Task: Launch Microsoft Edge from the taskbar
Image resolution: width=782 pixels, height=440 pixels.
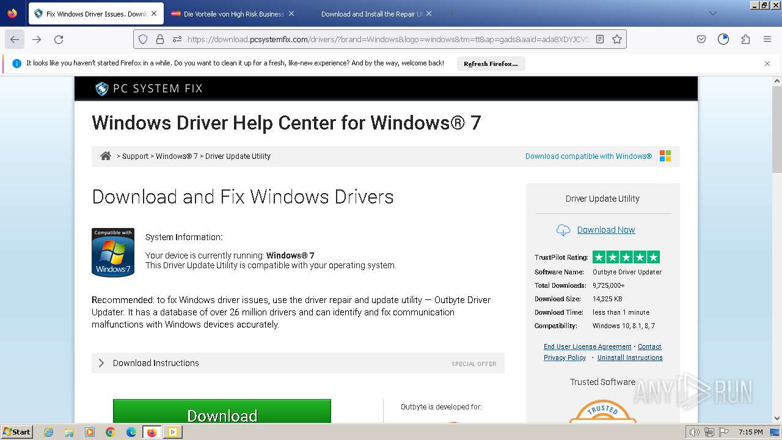Action: (x=131, y=432)
